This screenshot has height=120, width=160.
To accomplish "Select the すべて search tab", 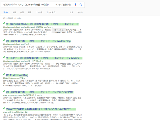I will [6, 12].
